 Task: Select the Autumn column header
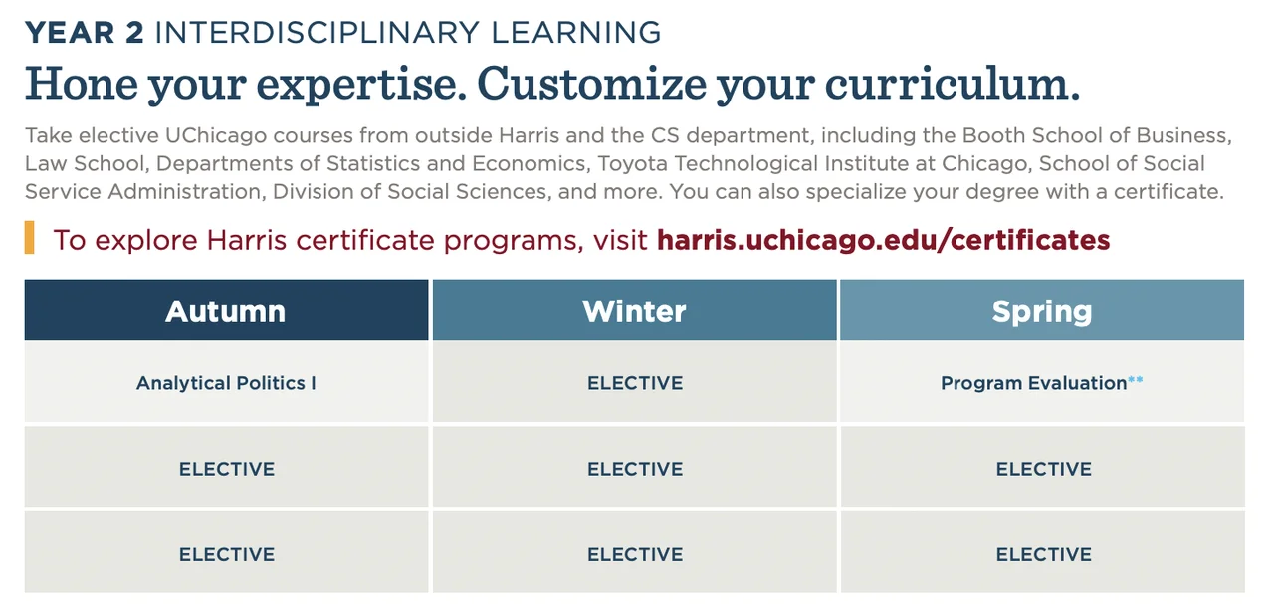(226, 310)
